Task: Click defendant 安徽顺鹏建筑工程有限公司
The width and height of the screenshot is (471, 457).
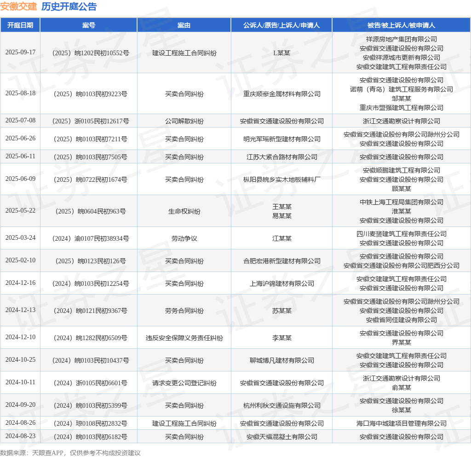Action: point(401,170)
